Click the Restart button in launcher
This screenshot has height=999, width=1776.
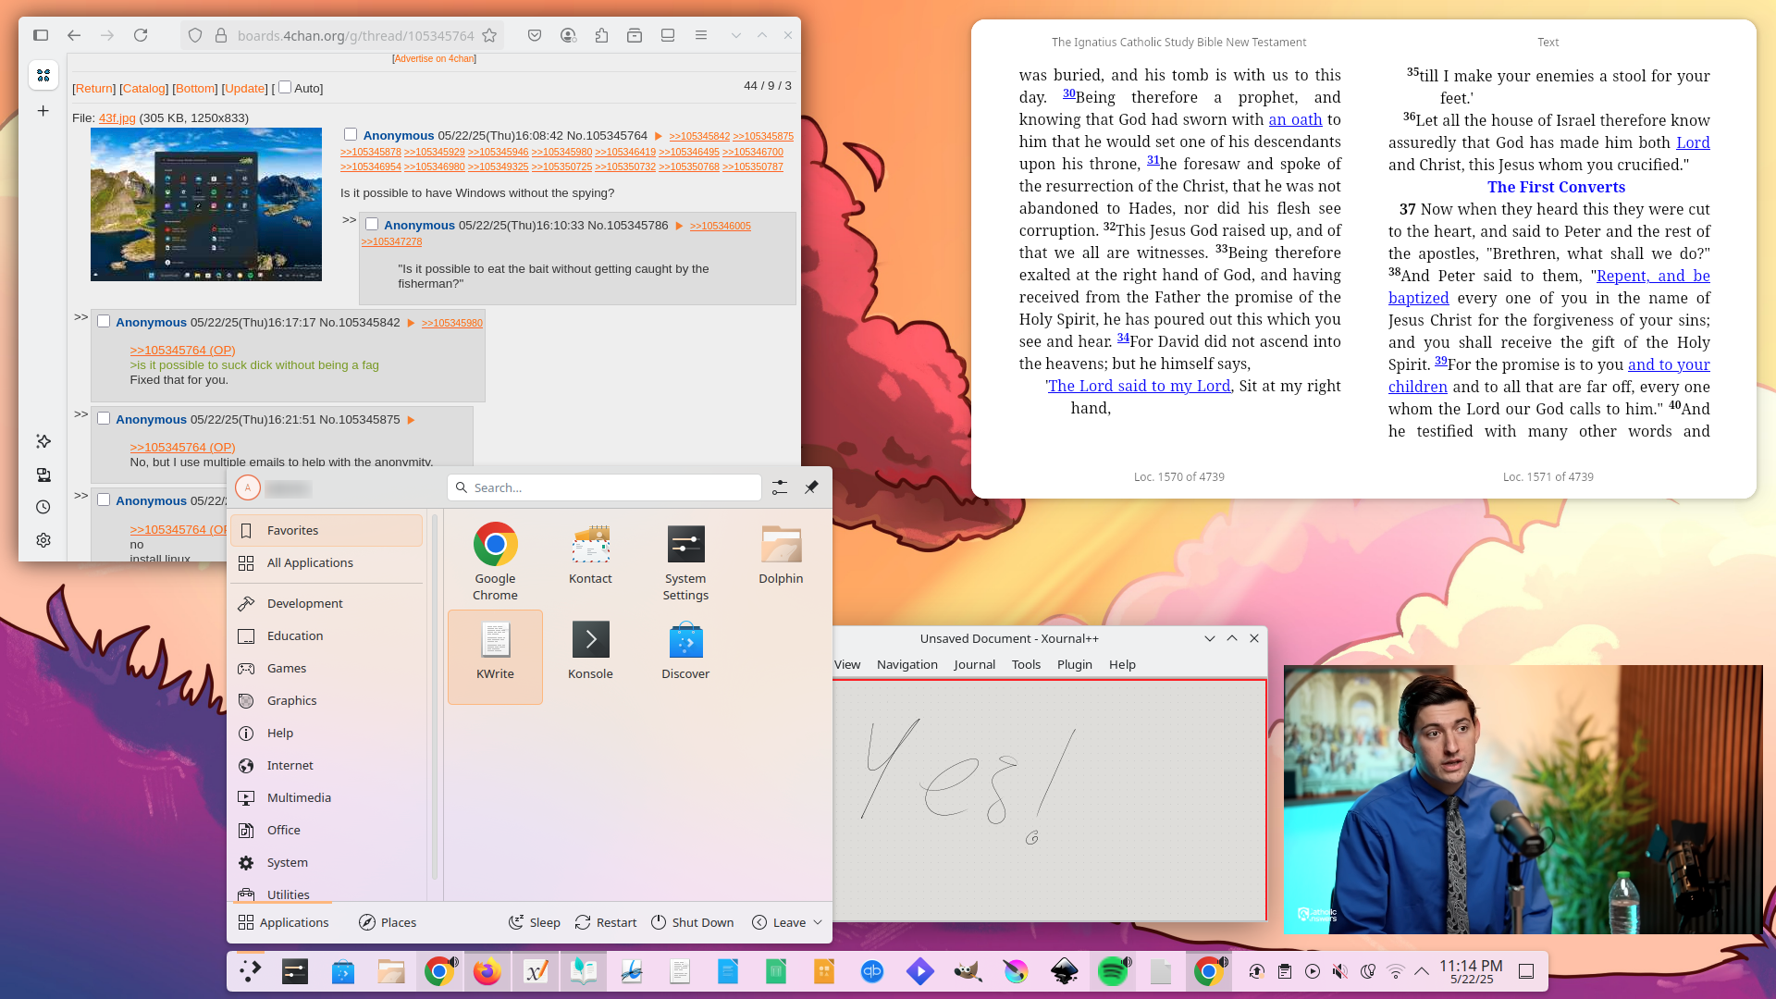tap(606, 922)
